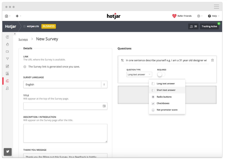Open Recruiters person sidebar icon

point(7,88)
